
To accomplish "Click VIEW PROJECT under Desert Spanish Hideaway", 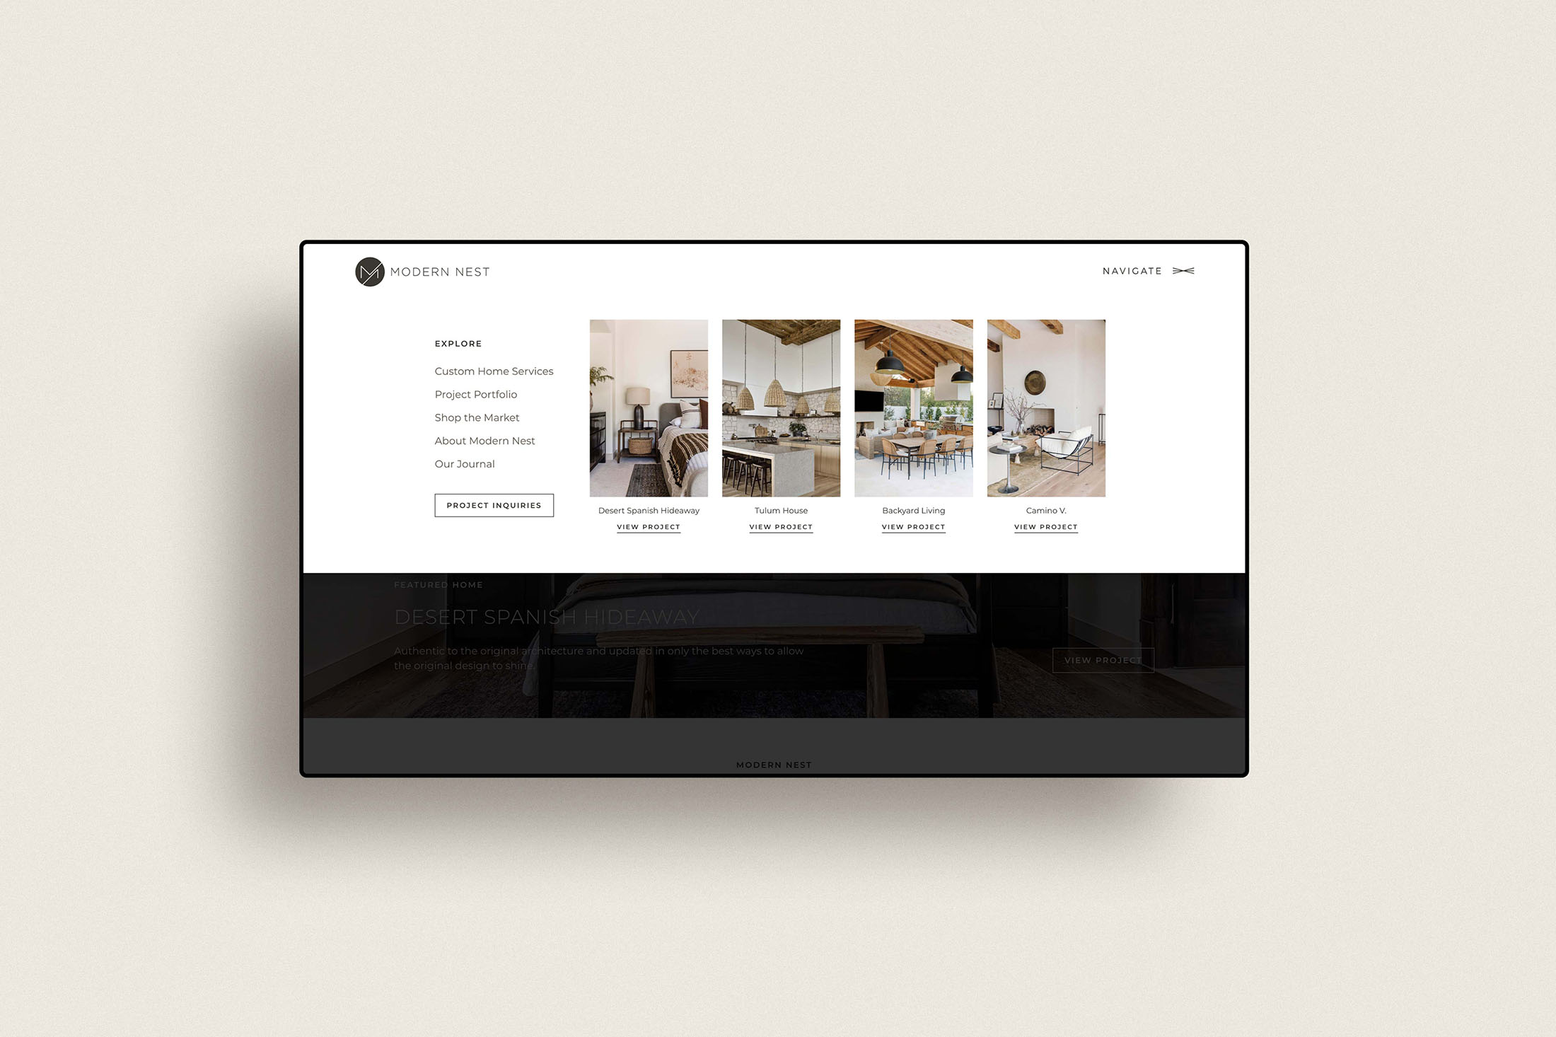I will pos(648,526).
